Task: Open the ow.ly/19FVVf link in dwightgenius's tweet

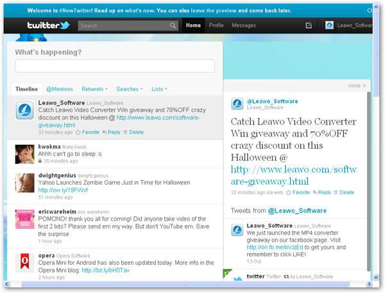Action: (x=63, y=190)
